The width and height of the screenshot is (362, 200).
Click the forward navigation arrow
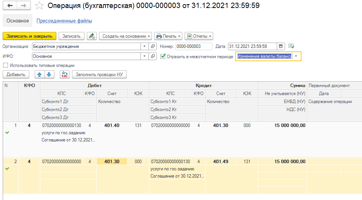(23, 6)
